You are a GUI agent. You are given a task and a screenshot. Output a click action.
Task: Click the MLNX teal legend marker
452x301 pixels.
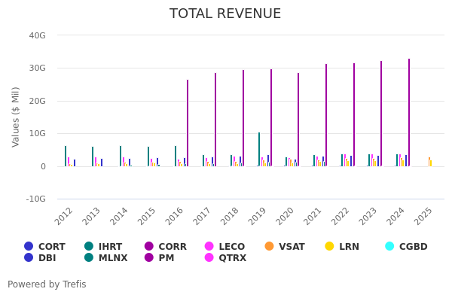89,258
